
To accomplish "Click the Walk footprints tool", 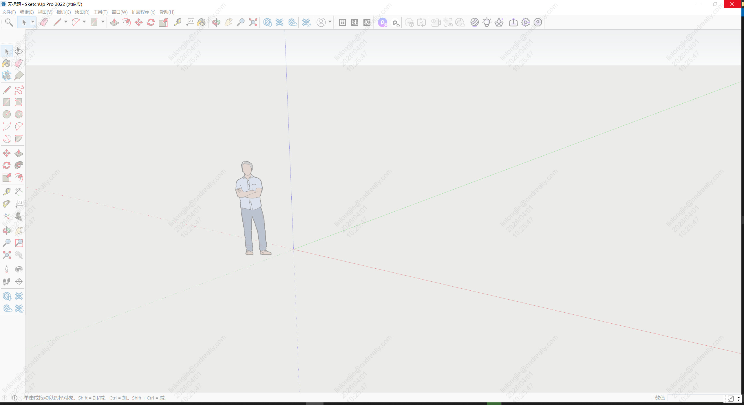I will (x=6, y=282).
